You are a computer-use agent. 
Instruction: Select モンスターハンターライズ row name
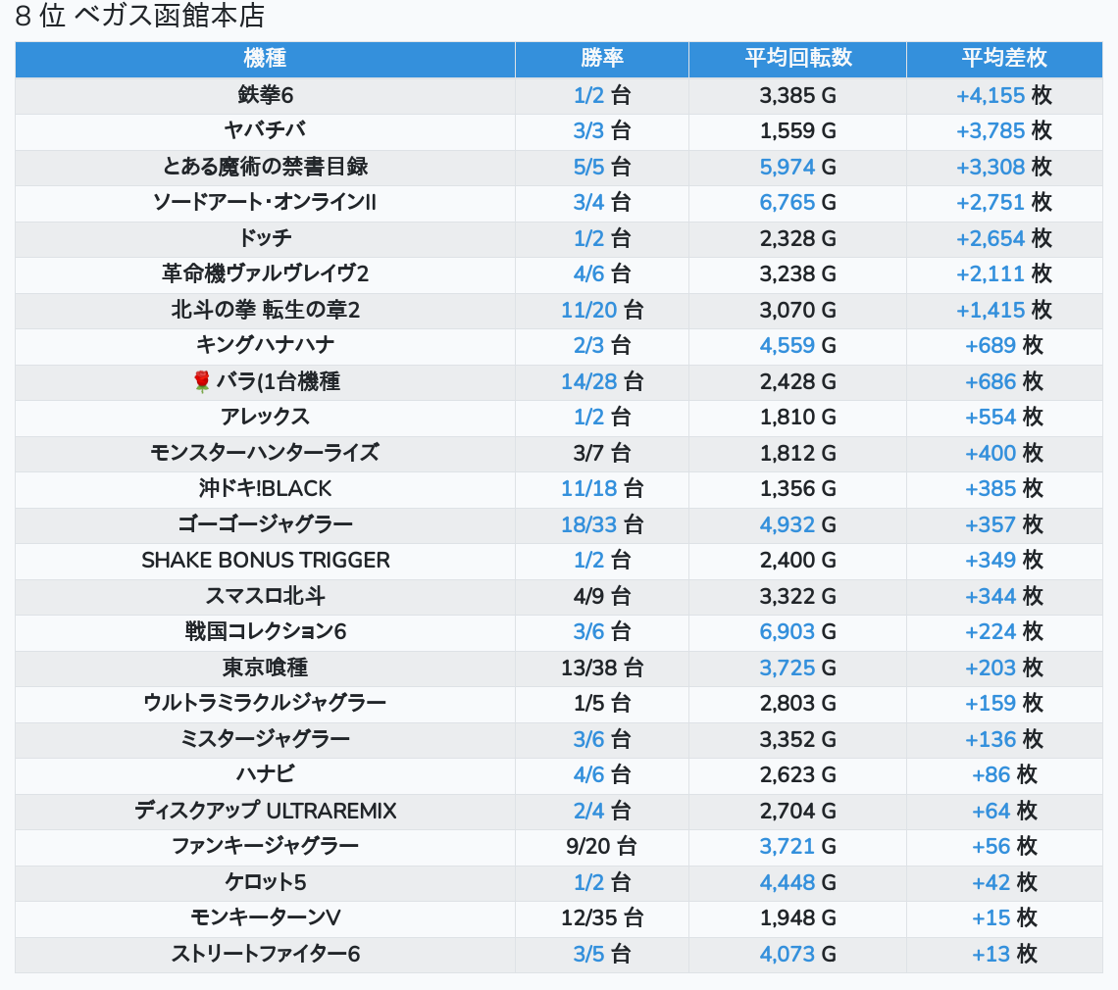(x=265, y=453)
